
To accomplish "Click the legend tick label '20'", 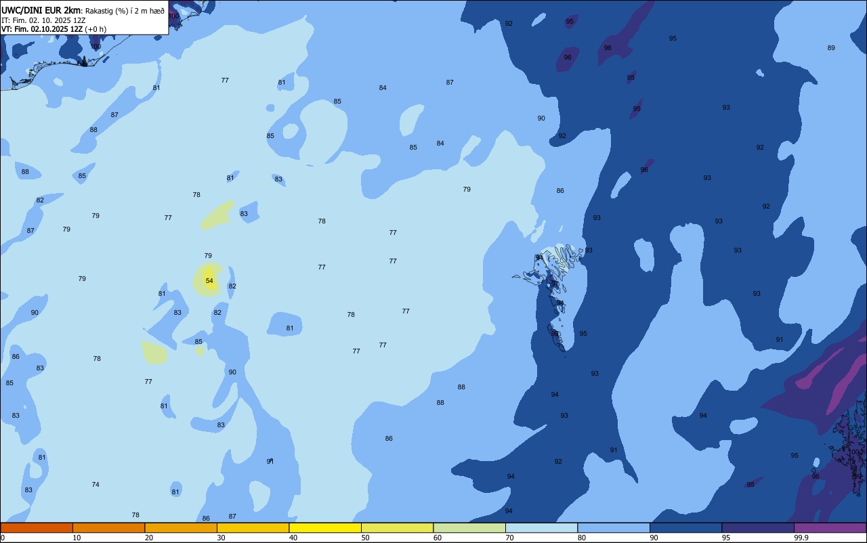I will point(149,538).
